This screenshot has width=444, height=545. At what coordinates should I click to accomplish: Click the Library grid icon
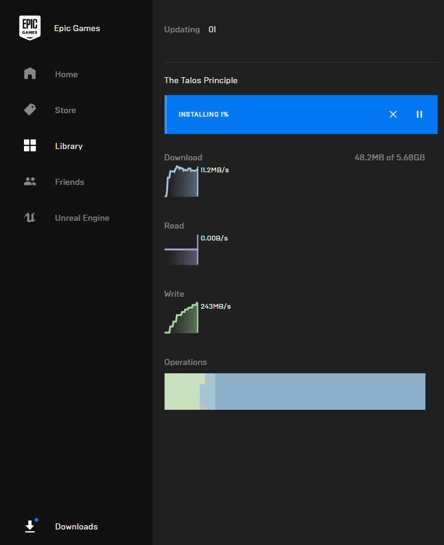click(x=30, y=146)
